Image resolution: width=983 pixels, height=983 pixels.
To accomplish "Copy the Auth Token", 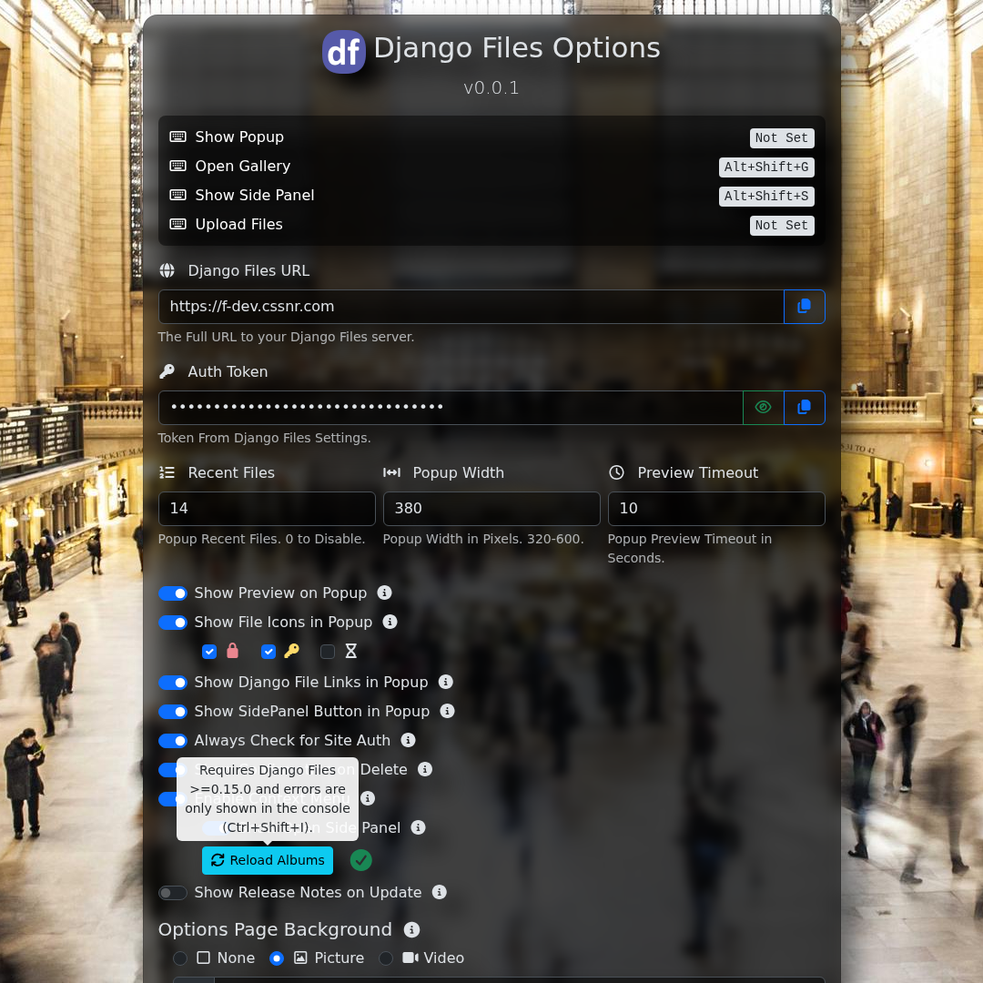I will [804, 408].
